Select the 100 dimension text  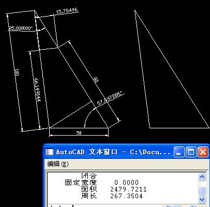pyautogui.click(x=17, y=72)
